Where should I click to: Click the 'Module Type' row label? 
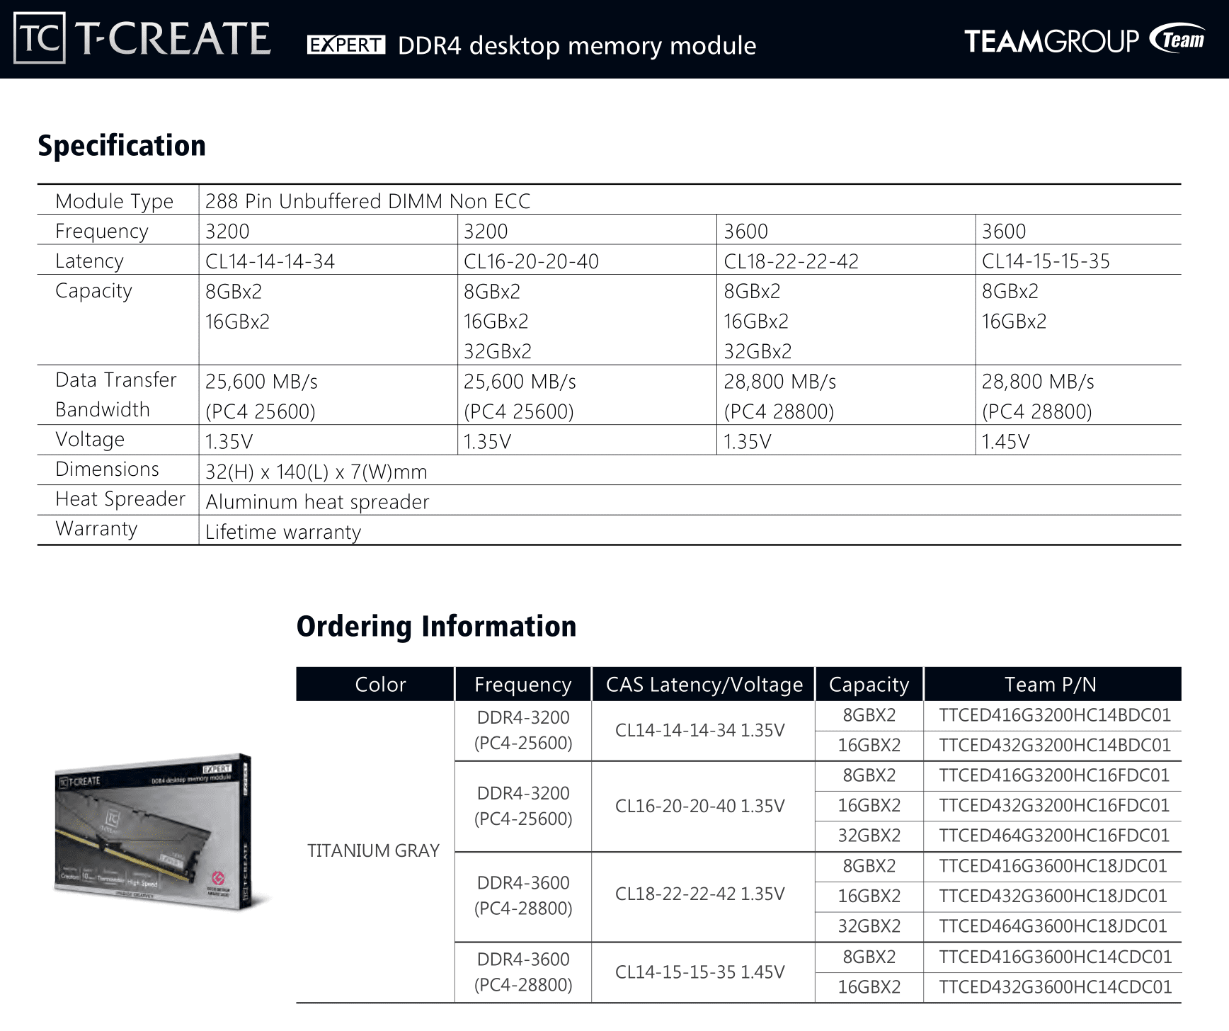click(114, 201)
